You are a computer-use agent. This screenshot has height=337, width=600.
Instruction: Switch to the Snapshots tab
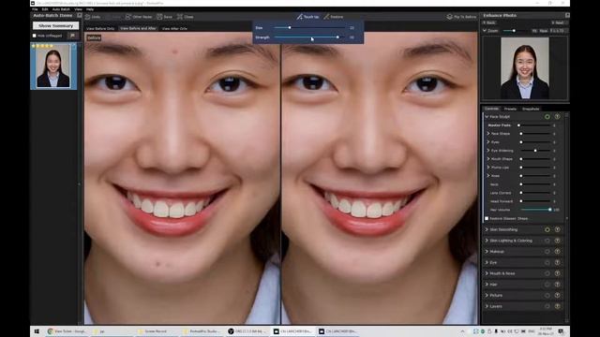pyautogui.click(x=531, y=109)
